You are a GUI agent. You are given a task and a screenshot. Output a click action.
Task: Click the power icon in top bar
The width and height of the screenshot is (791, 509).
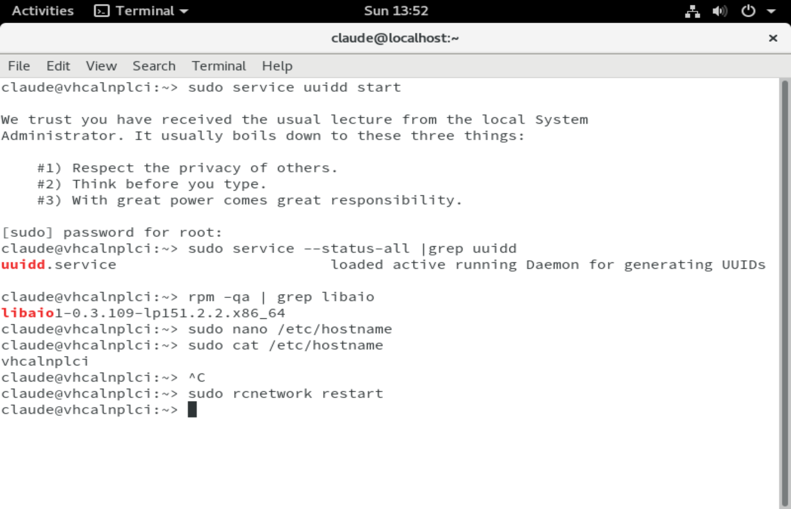748,11
